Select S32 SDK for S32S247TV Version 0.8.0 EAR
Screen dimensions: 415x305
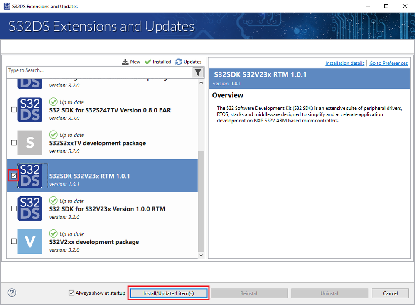pyautogui.click(x=110, y=110)
